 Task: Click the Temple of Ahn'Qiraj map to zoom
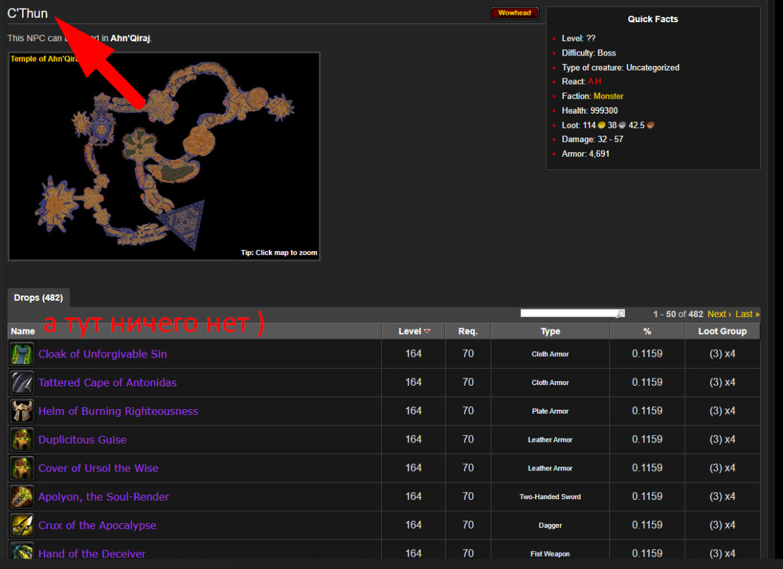(164, 157)
